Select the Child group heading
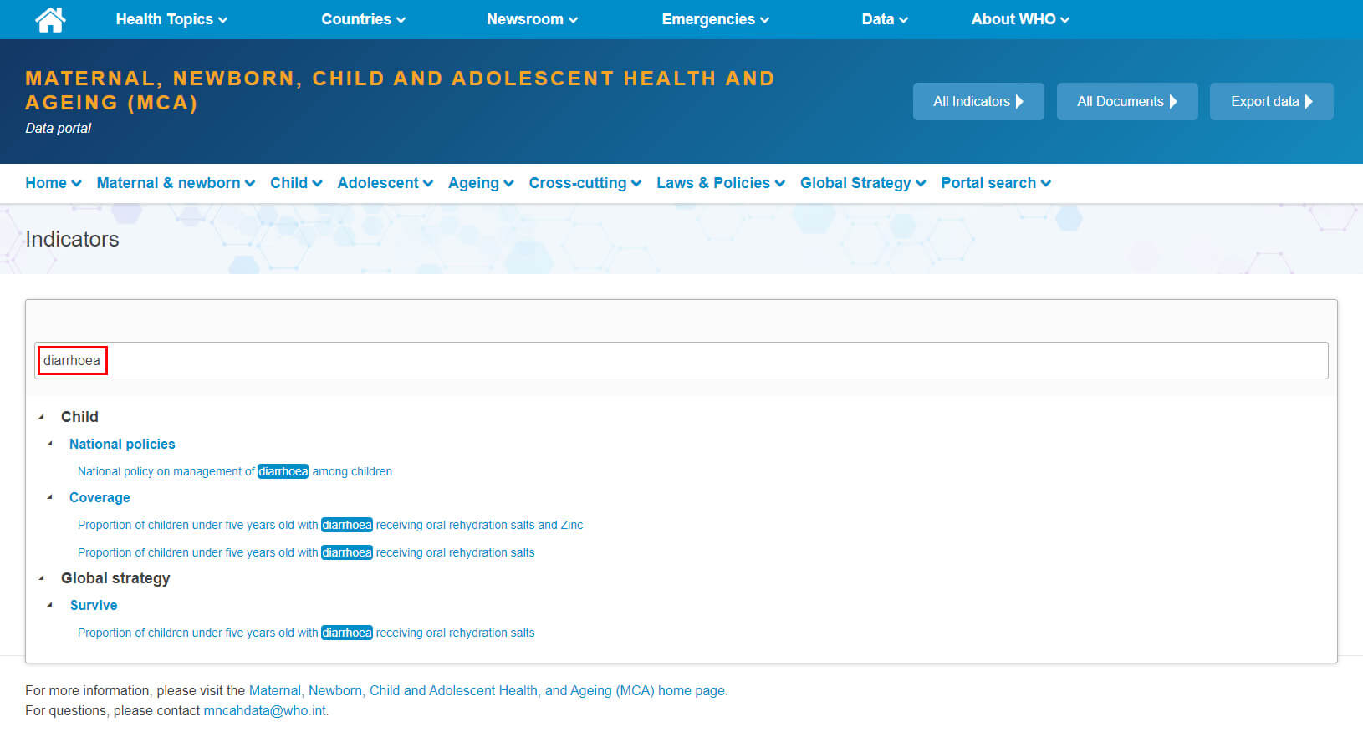 click(x=79, y=416)
